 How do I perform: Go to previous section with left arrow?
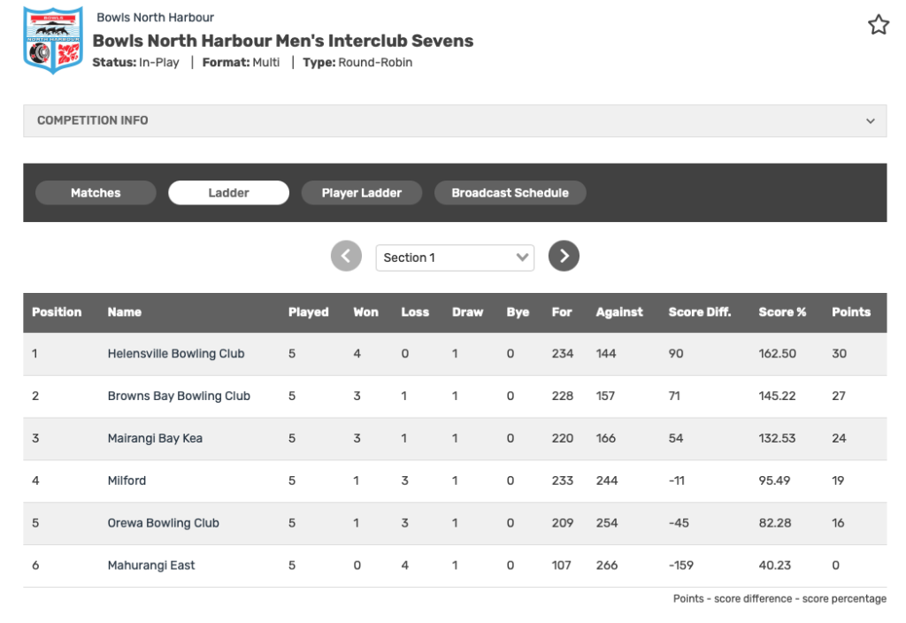click(346, 256)
